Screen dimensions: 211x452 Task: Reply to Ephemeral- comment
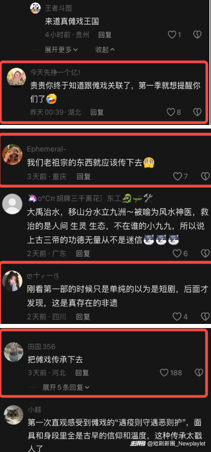pos(84,177)
